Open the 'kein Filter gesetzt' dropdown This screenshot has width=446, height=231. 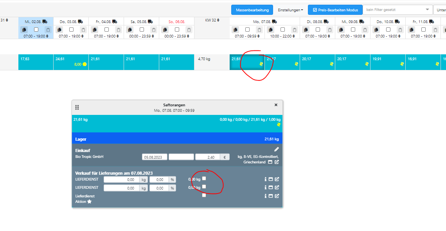(x=397, y=10)
